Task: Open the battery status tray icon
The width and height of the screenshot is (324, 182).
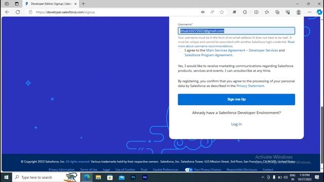Action: coord(280,177)
